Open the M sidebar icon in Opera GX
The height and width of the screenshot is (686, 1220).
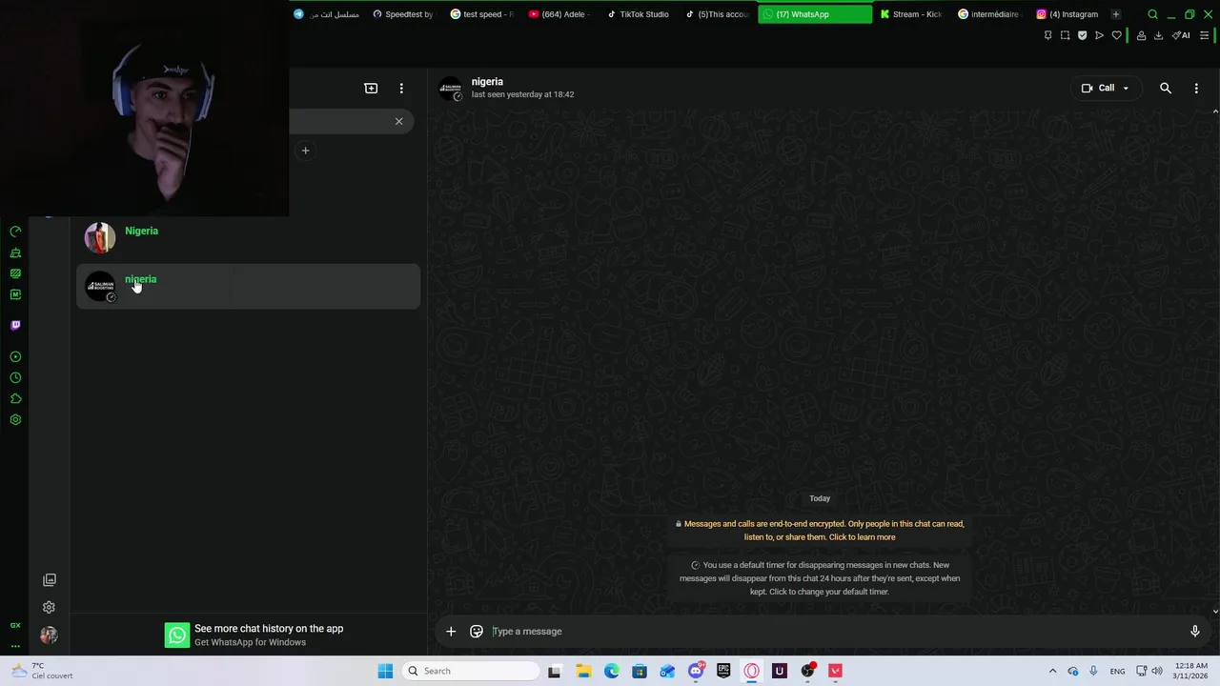(15, 294)
